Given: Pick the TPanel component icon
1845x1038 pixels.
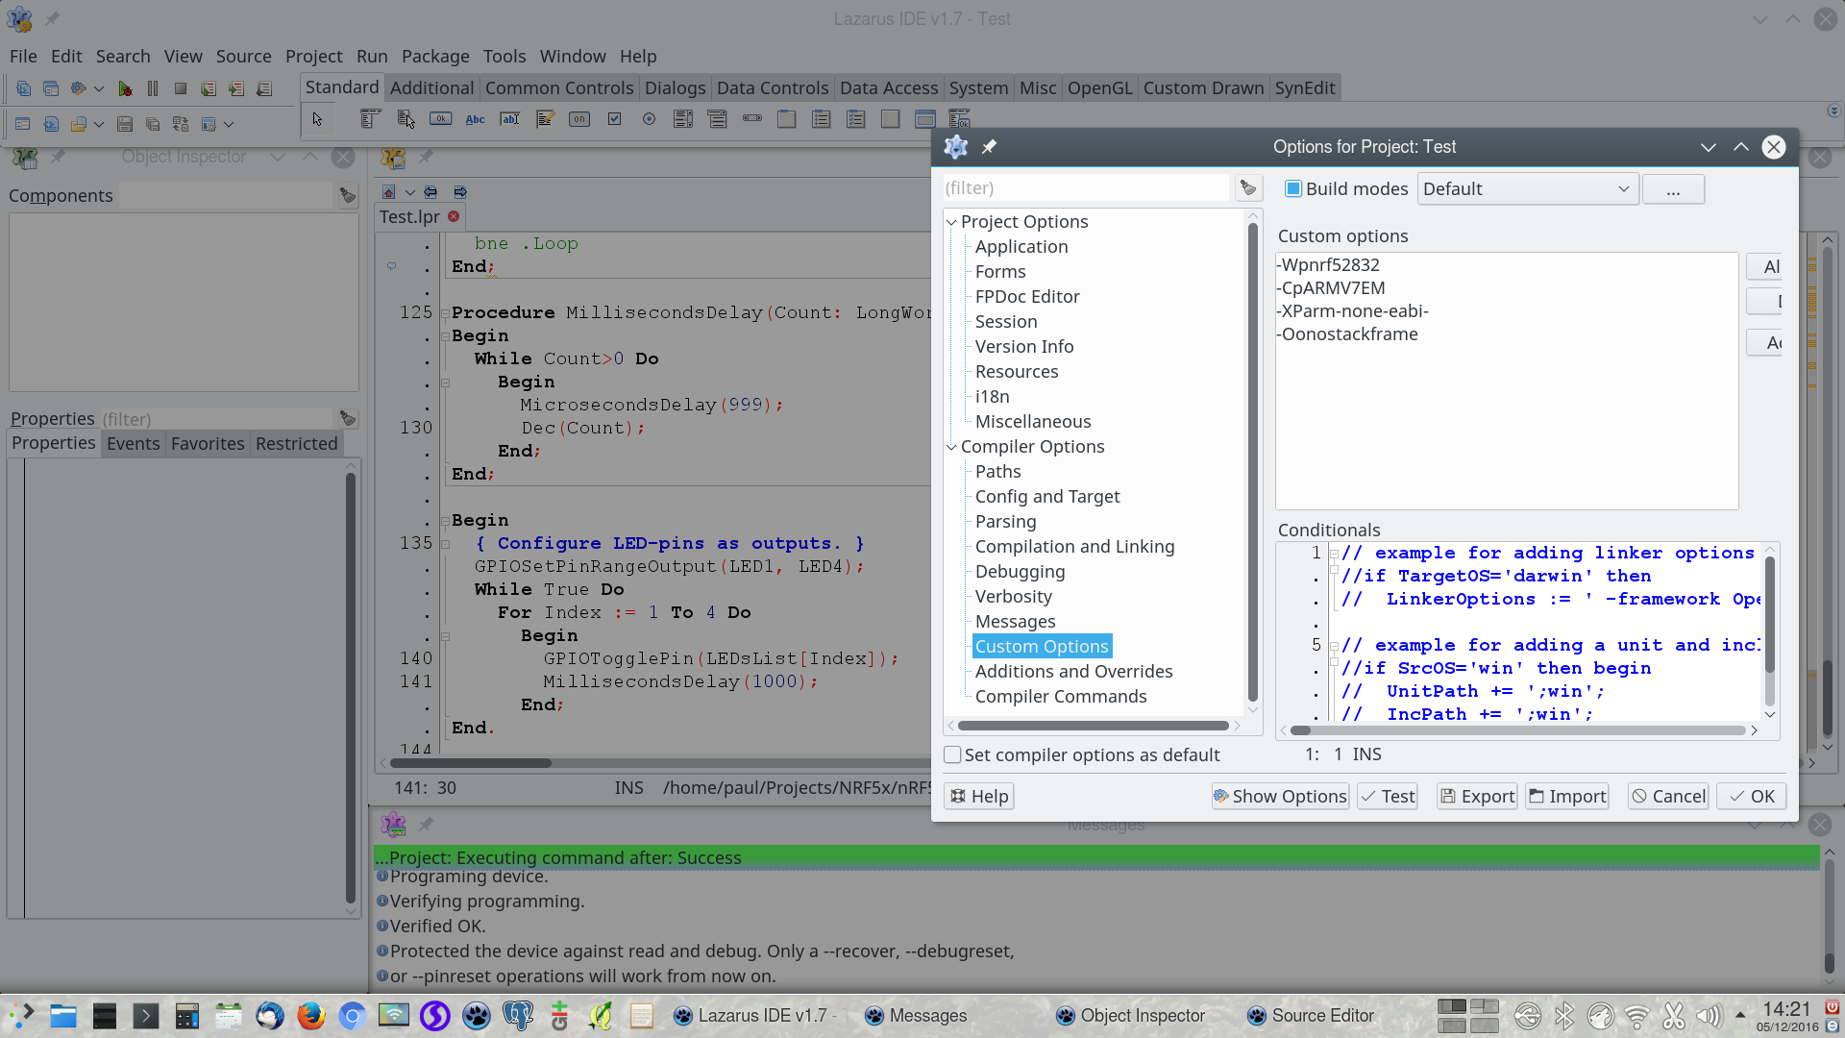Looking at the screenshot, I should pyautogui.click(x=891, y=119).
